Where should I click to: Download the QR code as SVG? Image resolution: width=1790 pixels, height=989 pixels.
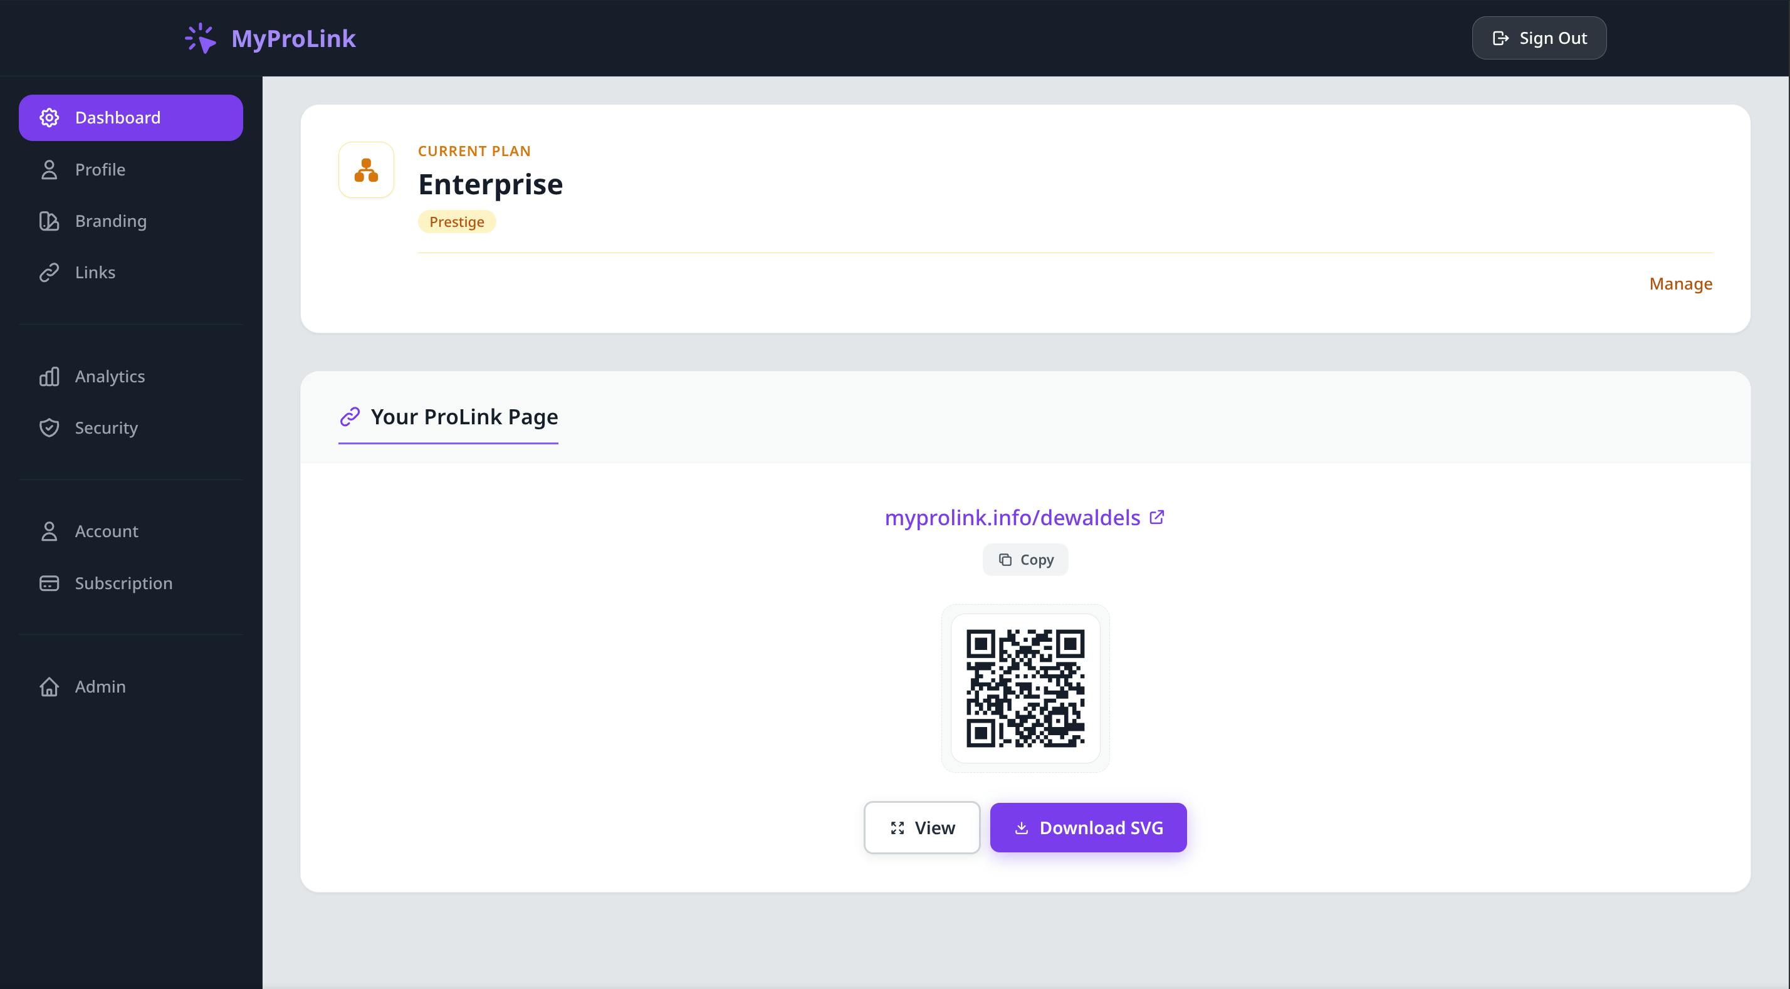tap(1088, 828)
